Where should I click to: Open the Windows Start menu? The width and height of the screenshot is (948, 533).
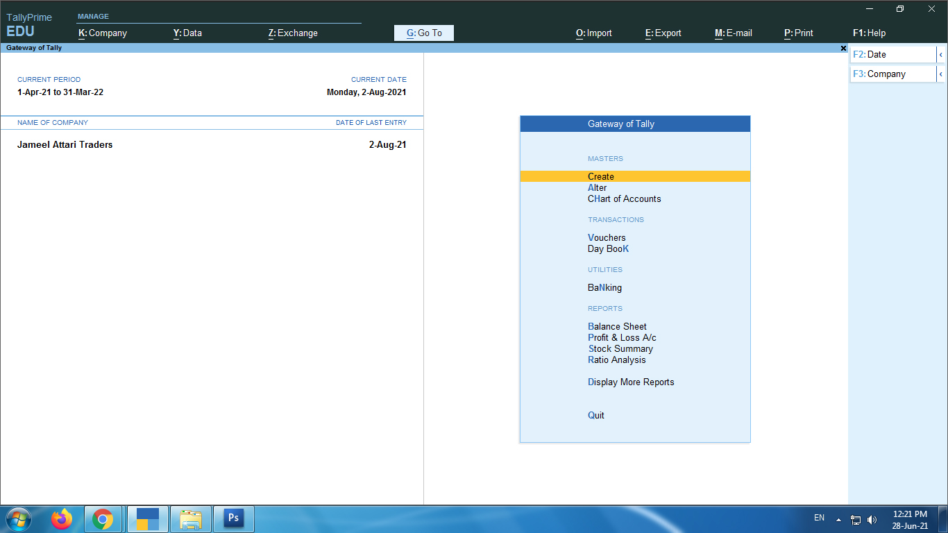coord(18,519)
